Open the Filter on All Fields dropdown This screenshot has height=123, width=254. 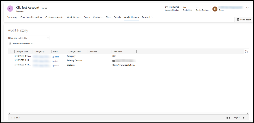point(33,38)
